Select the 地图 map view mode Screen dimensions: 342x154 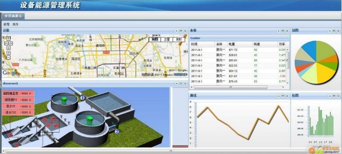tap(155, 39)
